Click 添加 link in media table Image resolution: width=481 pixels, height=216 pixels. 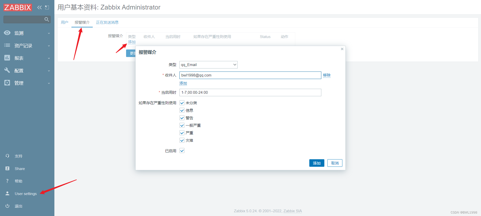pyautogui.click(x=132, y=42)
